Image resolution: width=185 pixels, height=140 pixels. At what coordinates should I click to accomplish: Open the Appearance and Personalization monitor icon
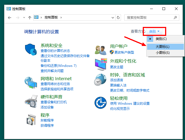coord(100,64)
